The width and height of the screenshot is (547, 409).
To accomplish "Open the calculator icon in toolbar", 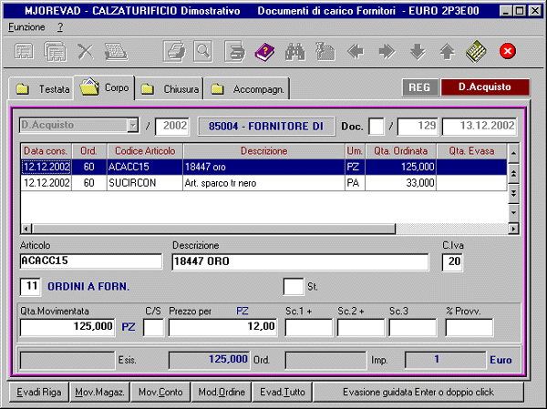I will coord(475,52).
